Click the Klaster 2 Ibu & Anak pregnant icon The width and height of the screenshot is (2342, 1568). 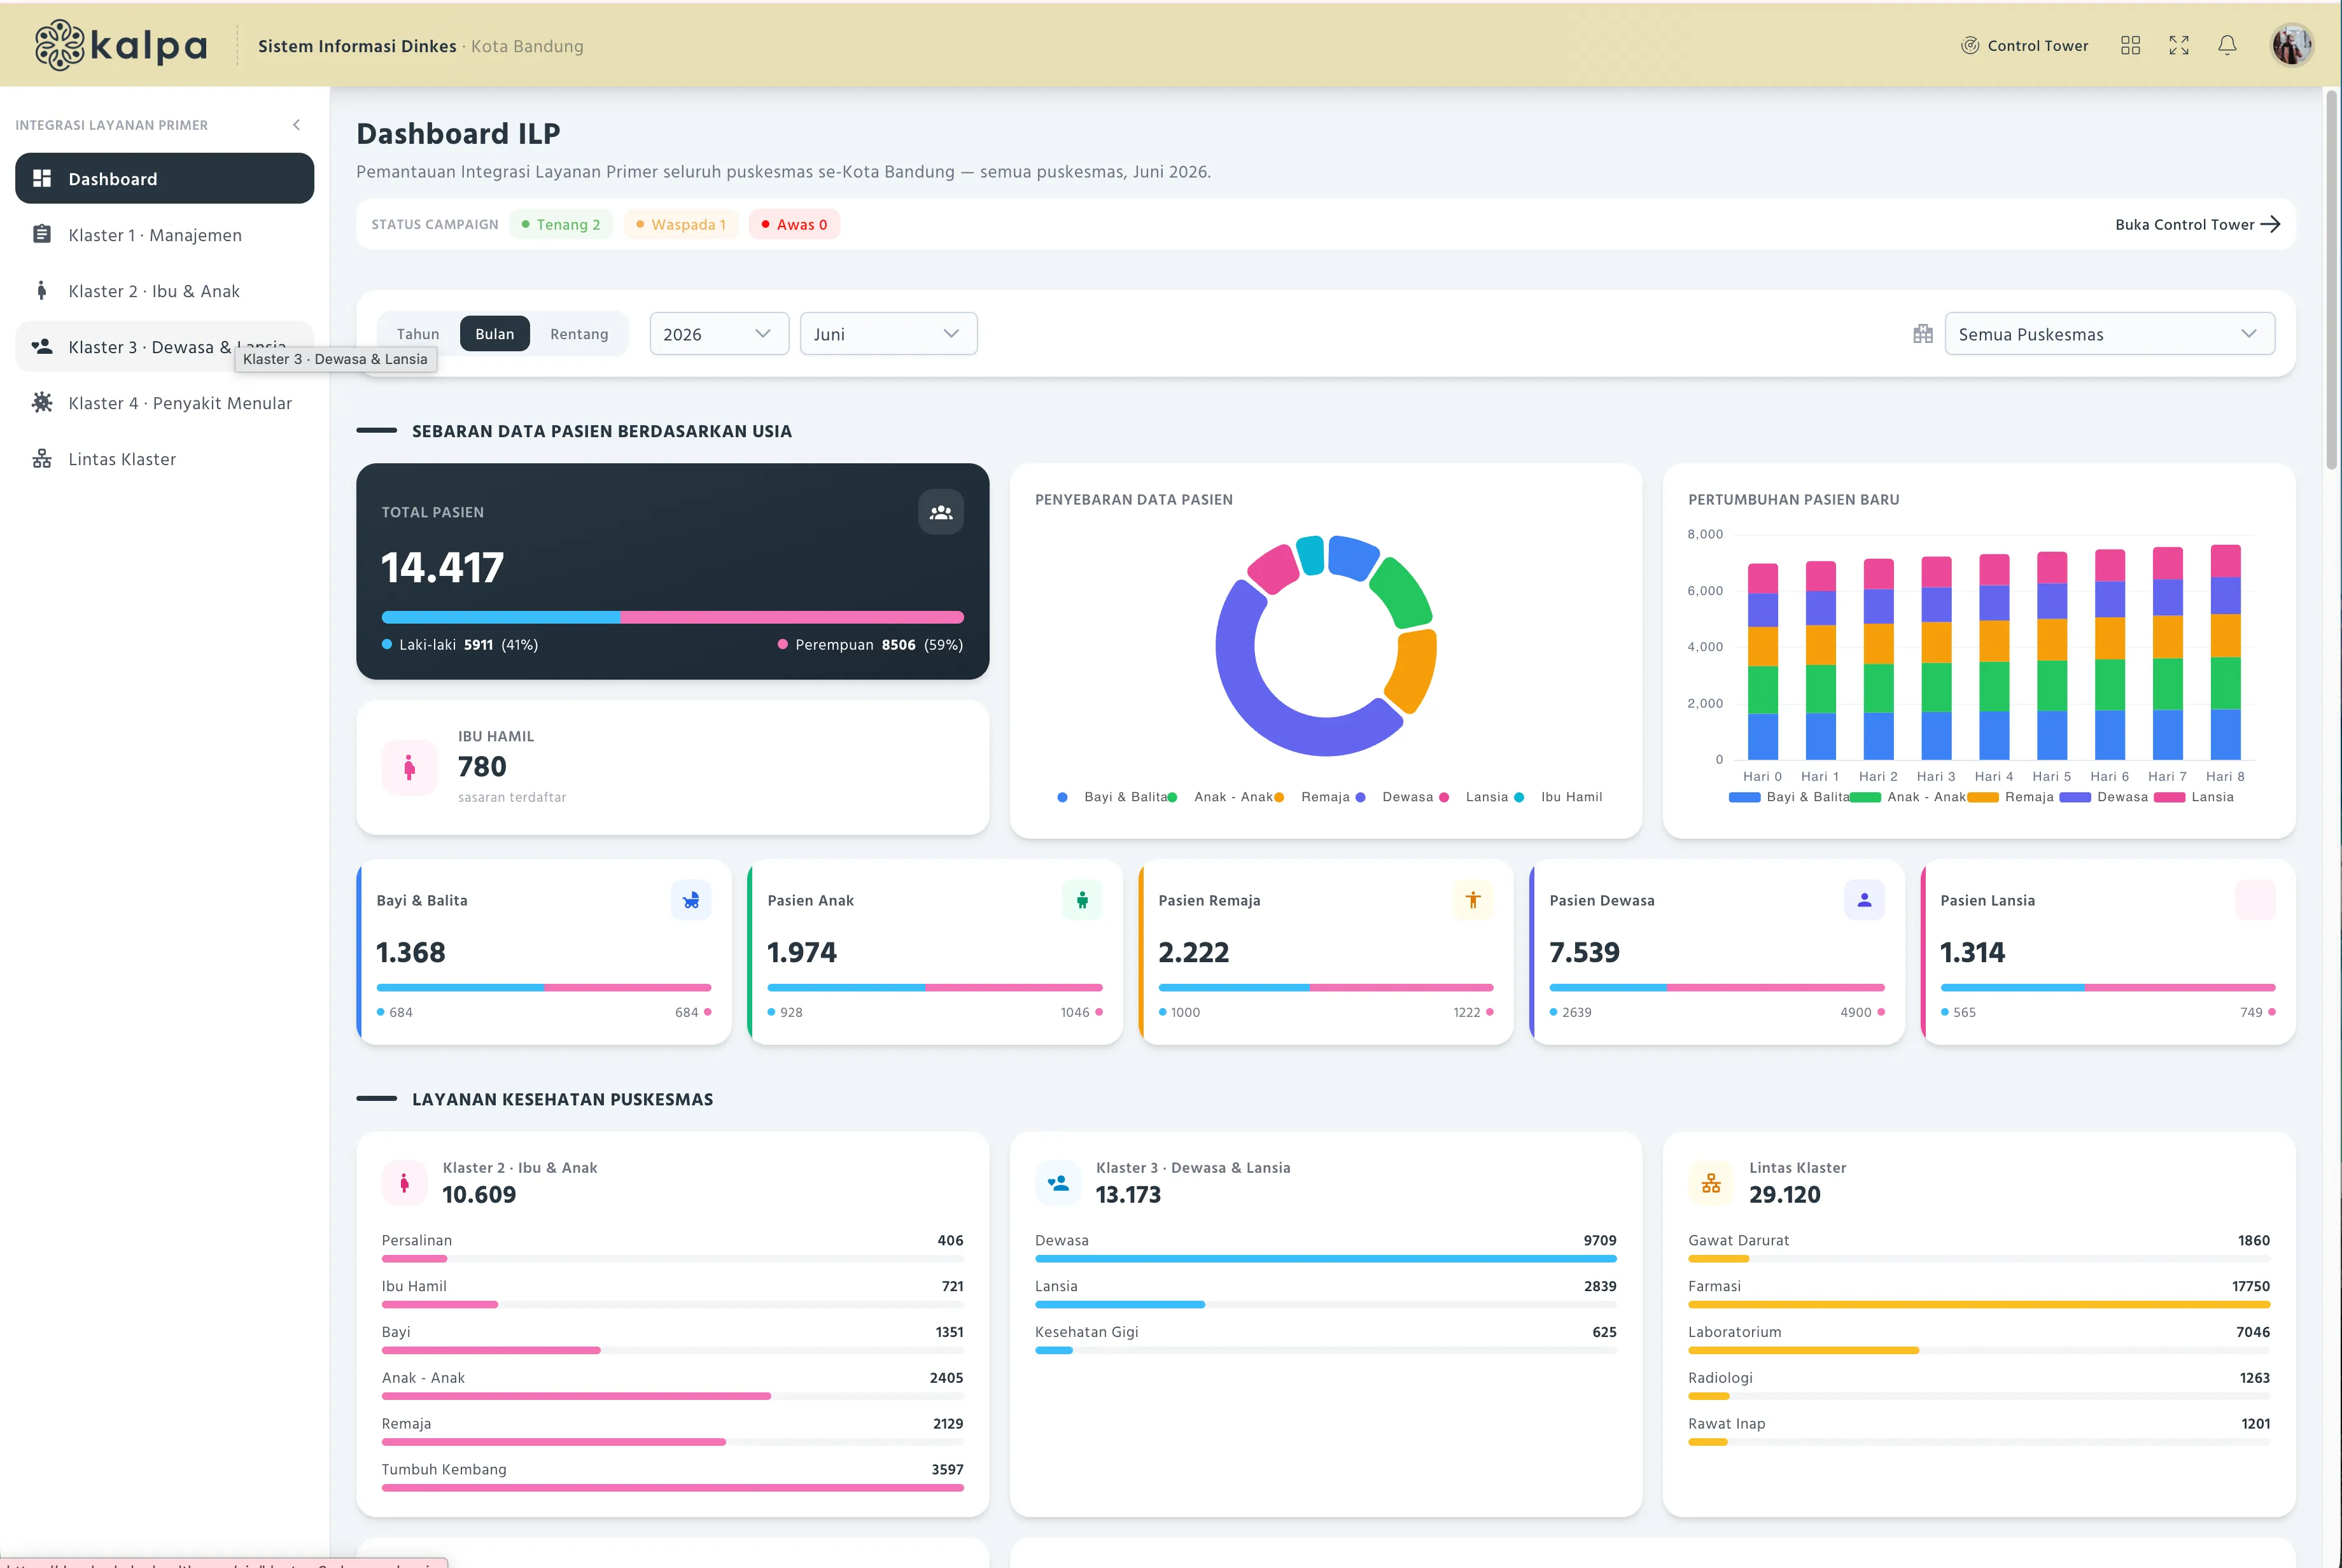pyautogui.click(x=42, y=290)
